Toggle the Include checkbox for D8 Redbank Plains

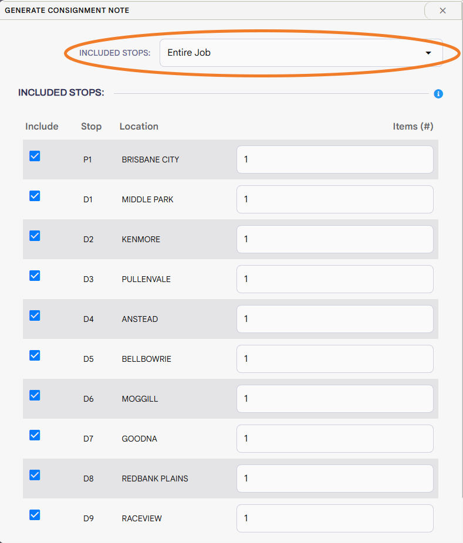(35, 475)
